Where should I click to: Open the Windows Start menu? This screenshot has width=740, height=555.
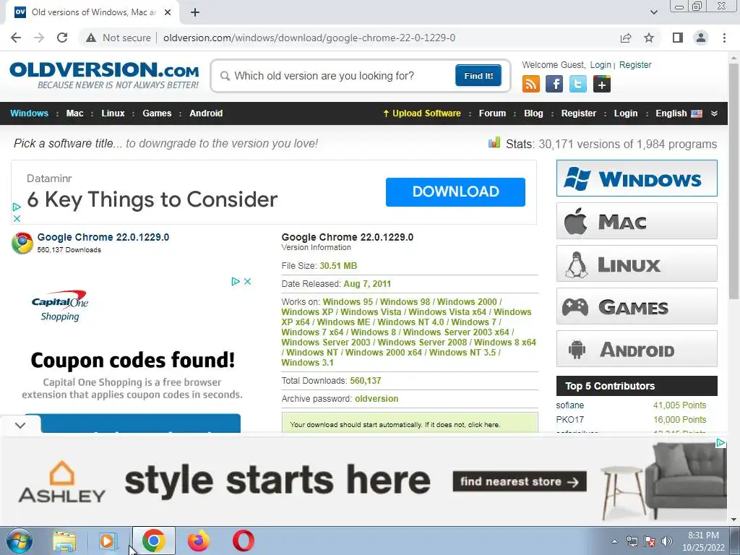(20, 541)
